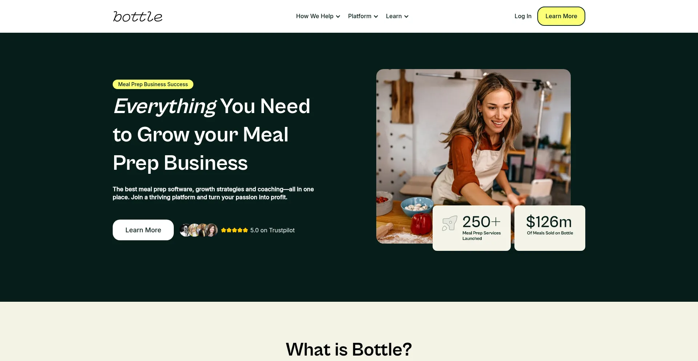The width and height of the screenshot is (698, 361).
Task: Expand the How We Help menu
Action: point(318,16)
